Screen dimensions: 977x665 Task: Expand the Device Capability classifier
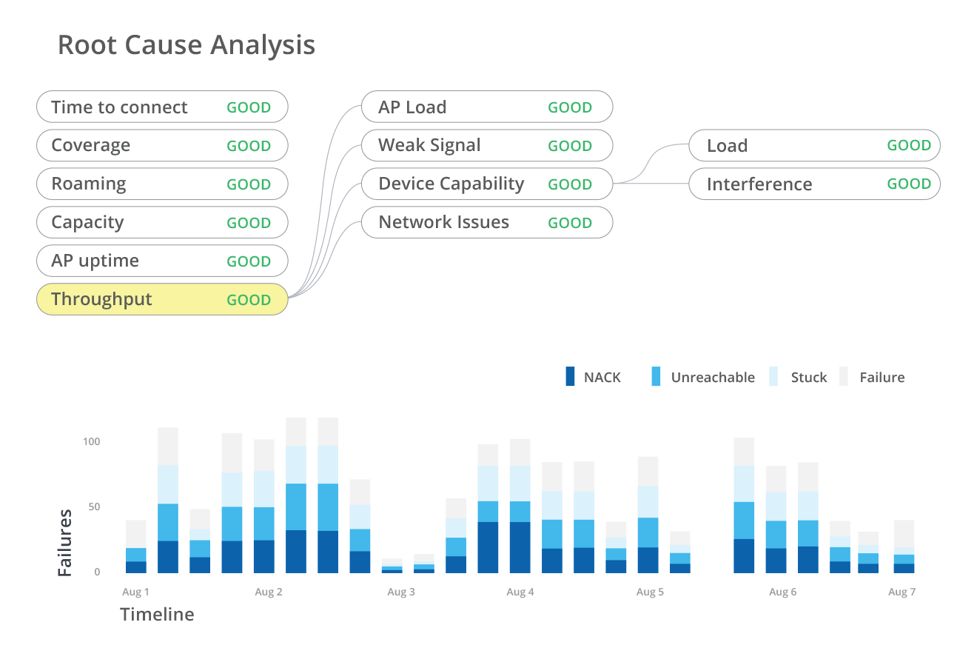coord(486,184)
